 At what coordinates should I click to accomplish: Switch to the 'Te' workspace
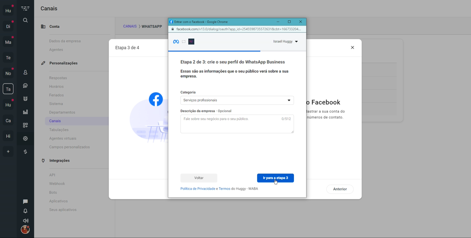pos(8,58)
